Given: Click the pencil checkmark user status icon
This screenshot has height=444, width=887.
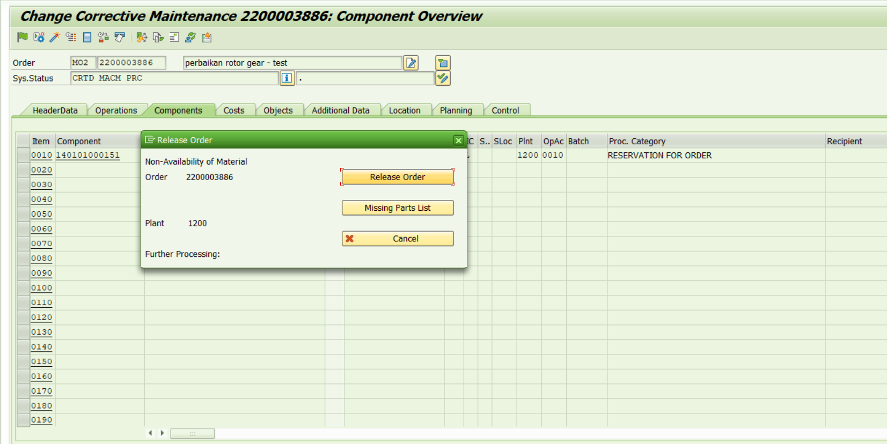Looking at the screenshot, I should (x=443, y=78).
